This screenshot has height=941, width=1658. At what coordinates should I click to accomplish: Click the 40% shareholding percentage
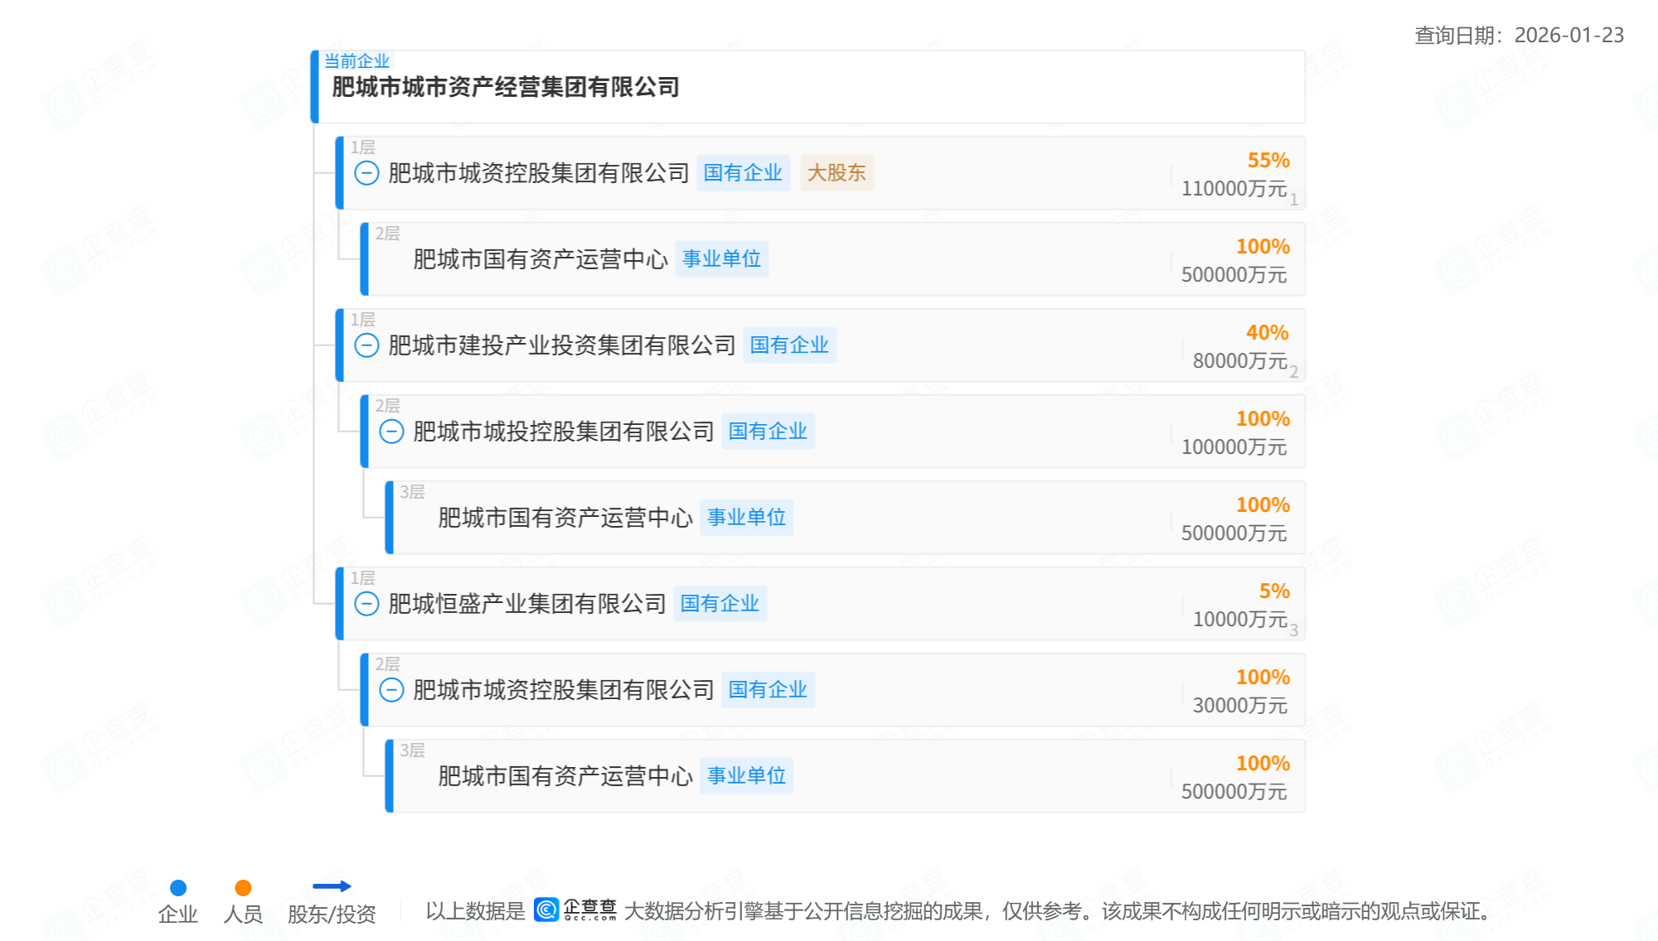pos(1267,333)
